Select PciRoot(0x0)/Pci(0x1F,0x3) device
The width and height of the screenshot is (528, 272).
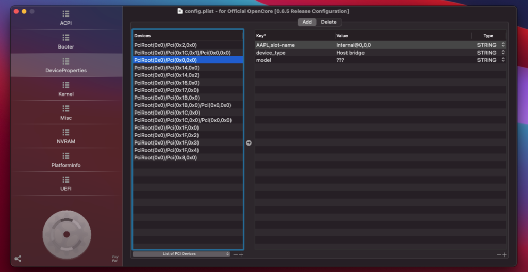166,142
